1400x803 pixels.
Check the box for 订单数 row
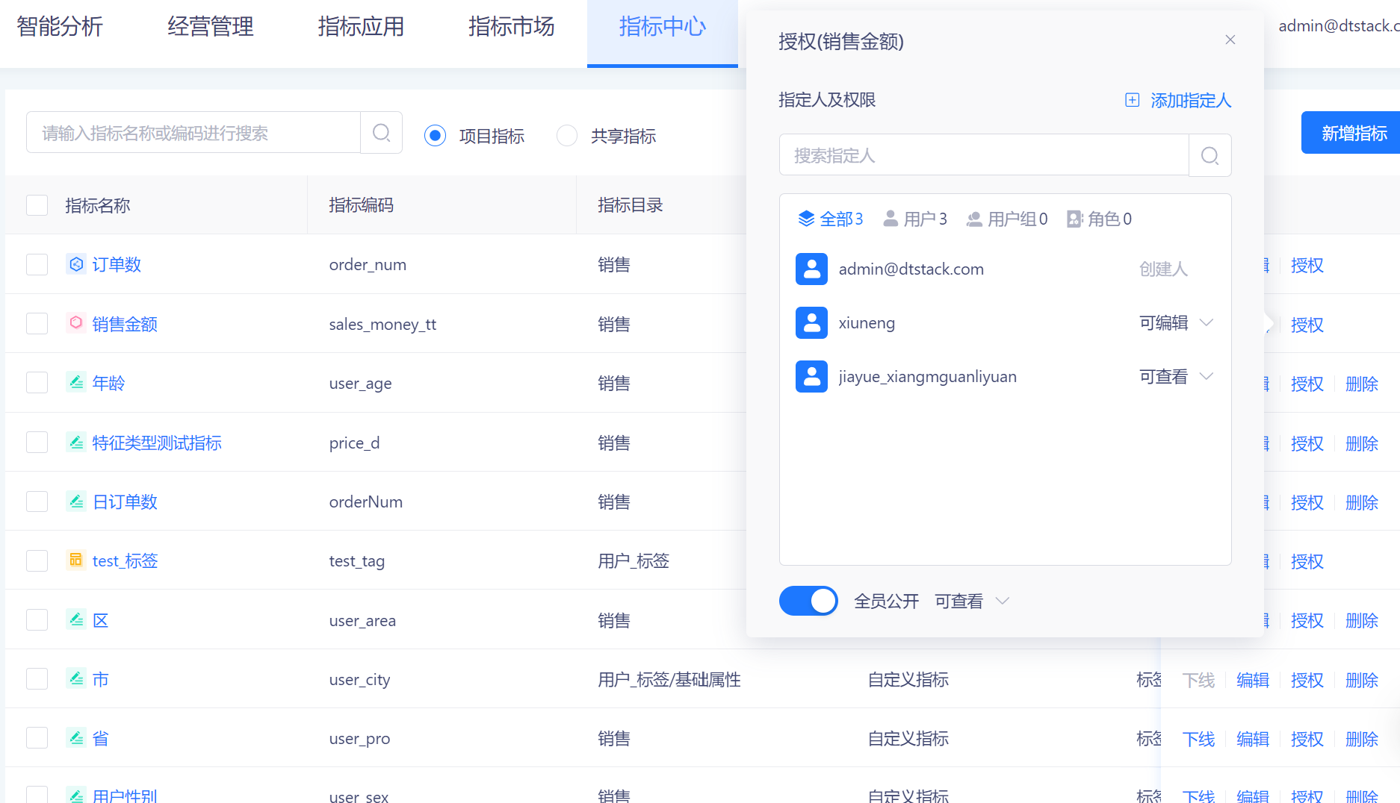point(37,264)
